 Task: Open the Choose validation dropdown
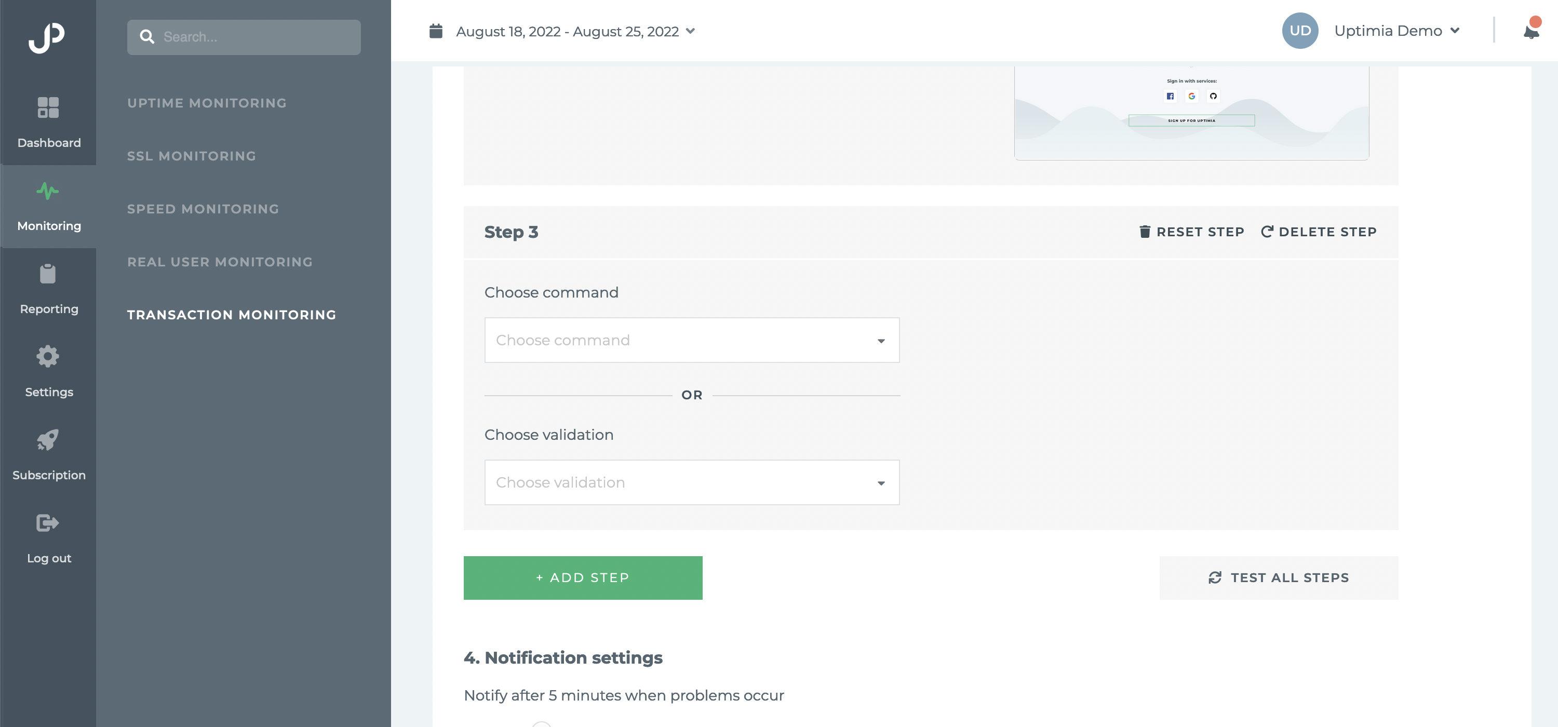point(692,482)
